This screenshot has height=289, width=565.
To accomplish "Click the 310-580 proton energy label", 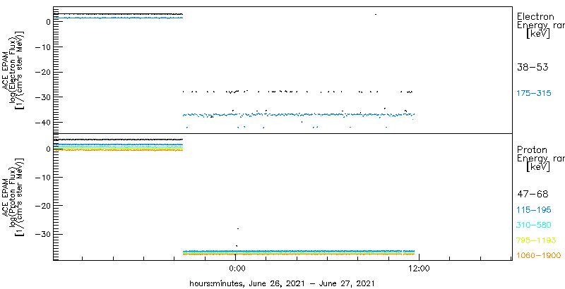I will [534, 226].
